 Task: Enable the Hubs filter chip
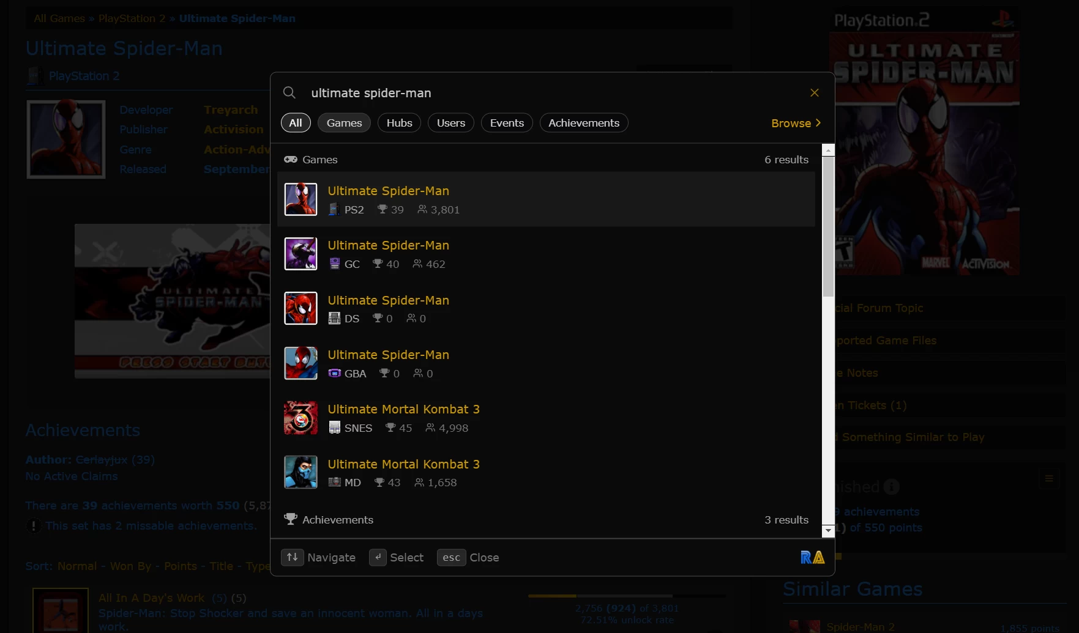click(399, 123)
